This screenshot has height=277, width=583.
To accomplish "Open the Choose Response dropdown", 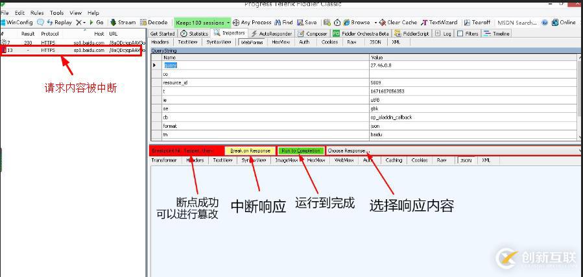I will point(453,151).
